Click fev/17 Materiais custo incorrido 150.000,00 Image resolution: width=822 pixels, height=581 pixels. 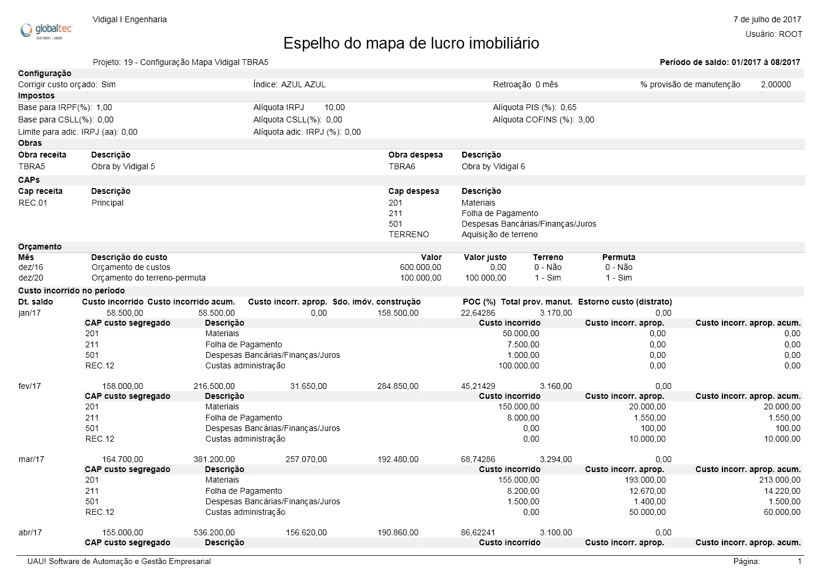click(x=519, y=406)
